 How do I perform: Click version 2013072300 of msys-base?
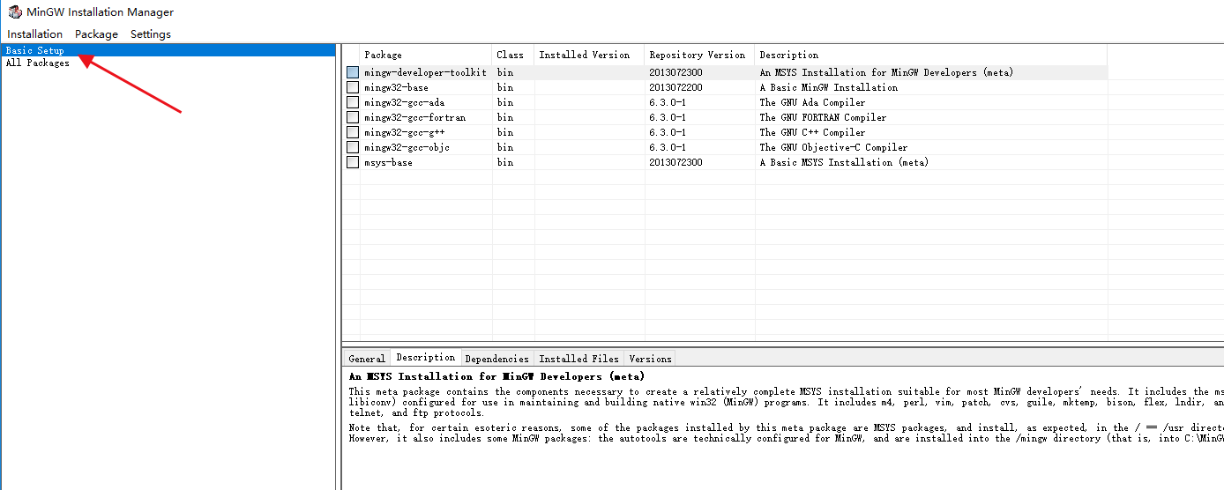tap(676, 162)
